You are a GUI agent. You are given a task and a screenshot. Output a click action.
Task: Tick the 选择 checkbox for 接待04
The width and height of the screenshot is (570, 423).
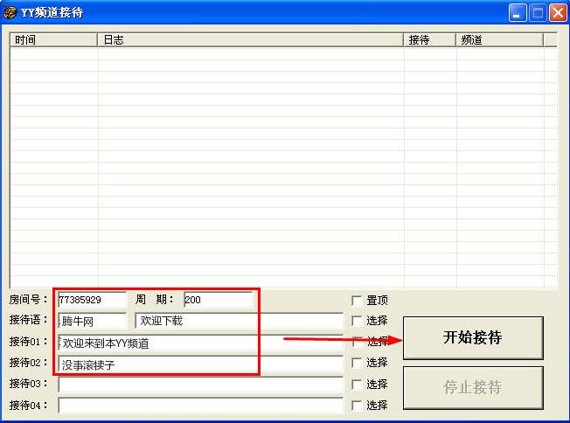pyautogui.click(x=357, y=406)
